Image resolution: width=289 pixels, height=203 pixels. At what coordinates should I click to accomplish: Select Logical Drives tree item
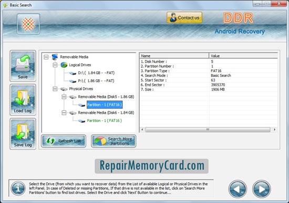point(80,65)
